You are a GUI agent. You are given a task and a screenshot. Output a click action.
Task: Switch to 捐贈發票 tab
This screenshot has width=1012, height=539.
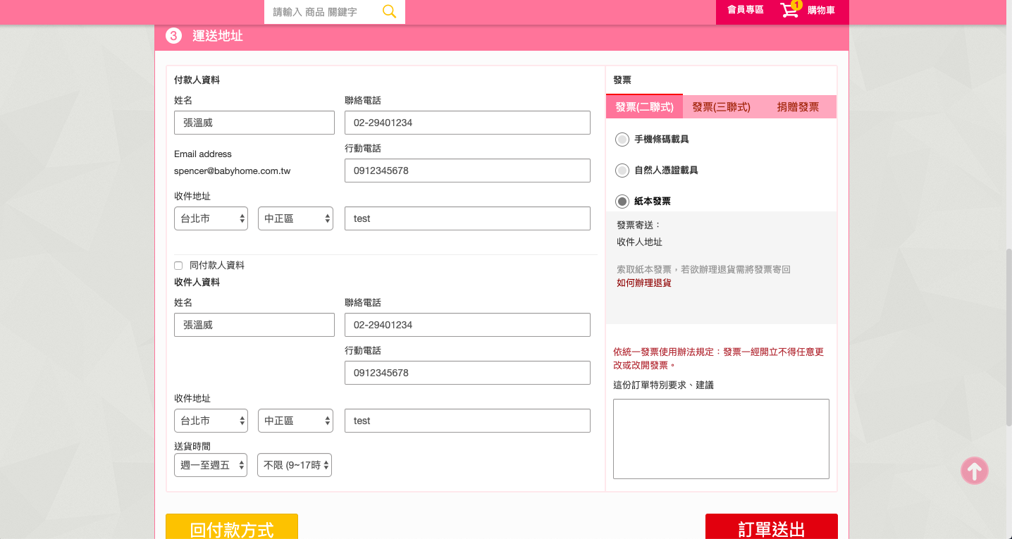click(x=798, y=107)
